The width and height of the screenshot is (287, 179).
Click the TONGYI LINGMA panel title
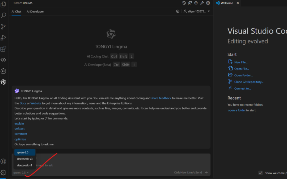[23, 3]
